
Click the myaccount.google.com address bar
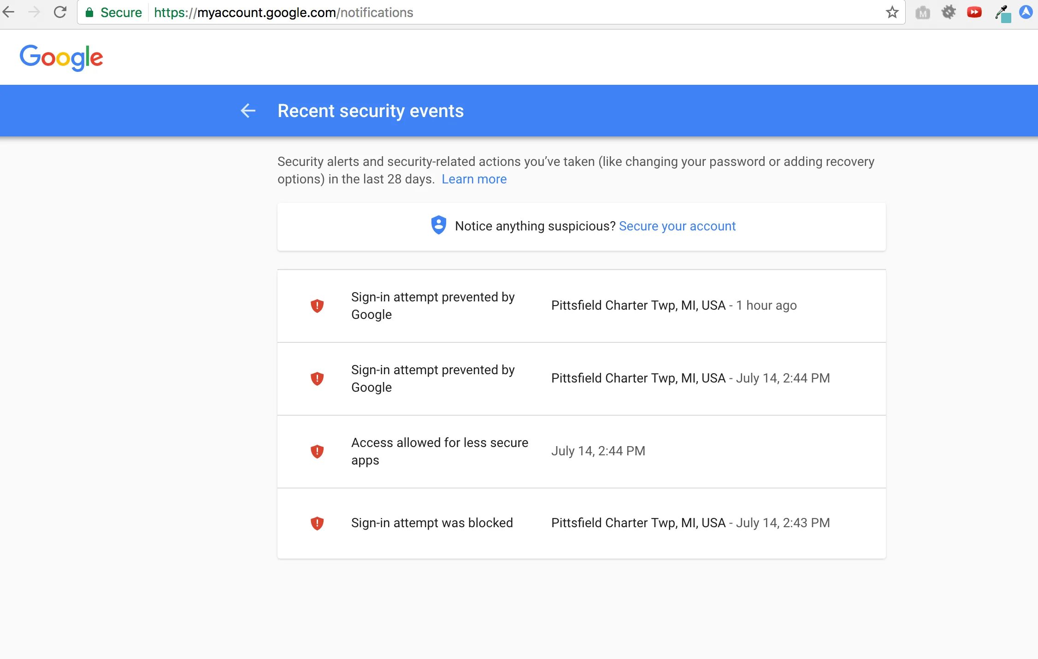click(x=507, y=12)
